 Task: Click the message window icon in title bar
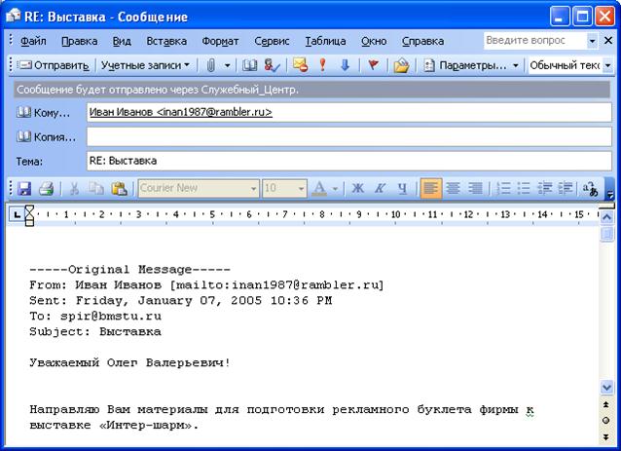pyautogui.click(x=13, y=16)
